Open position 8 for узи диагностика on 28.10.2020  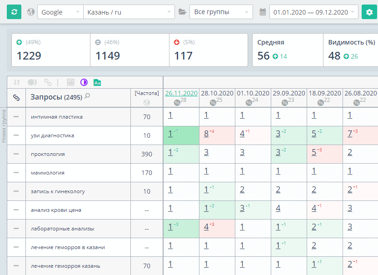pos(206,133)
